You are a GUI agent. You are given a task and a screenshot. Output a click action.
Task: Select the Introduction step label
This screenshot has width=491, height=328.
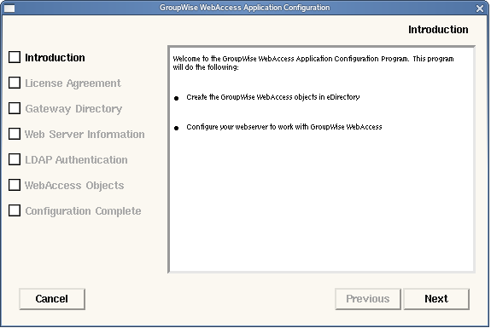(x=55, y=58)
